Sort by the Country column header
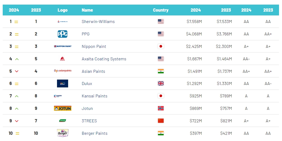The image size is (282, 141). (161, 10)
